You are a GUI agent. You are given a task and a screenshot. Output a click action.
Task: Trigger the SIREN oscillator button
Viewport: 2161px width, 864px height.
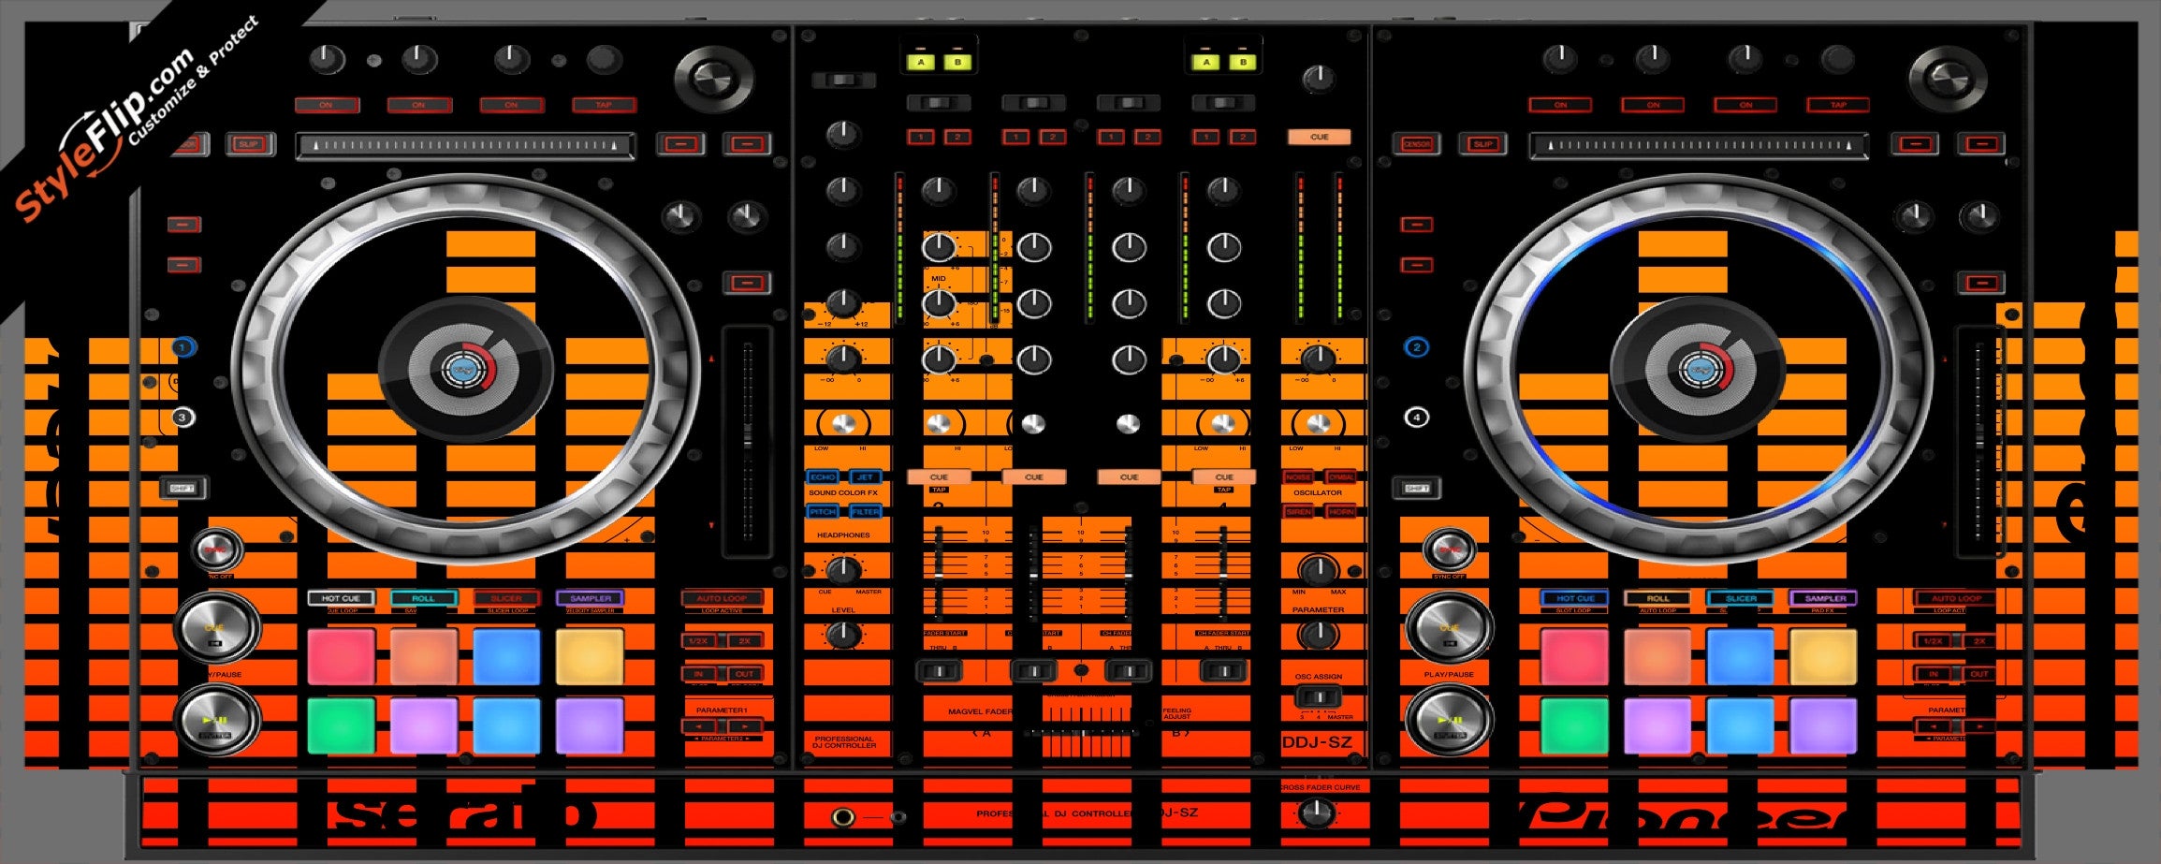tap(1298, 512)
